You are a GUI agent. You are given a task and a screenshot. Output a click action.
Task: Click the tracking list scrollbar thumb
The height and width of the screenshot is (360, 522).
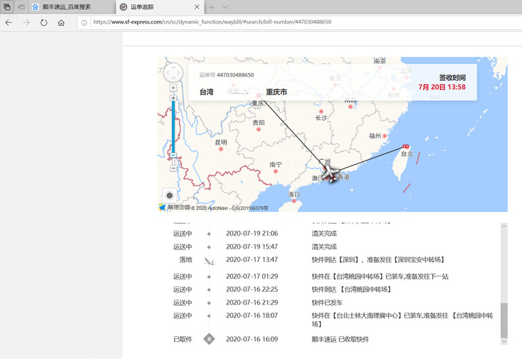504,320
